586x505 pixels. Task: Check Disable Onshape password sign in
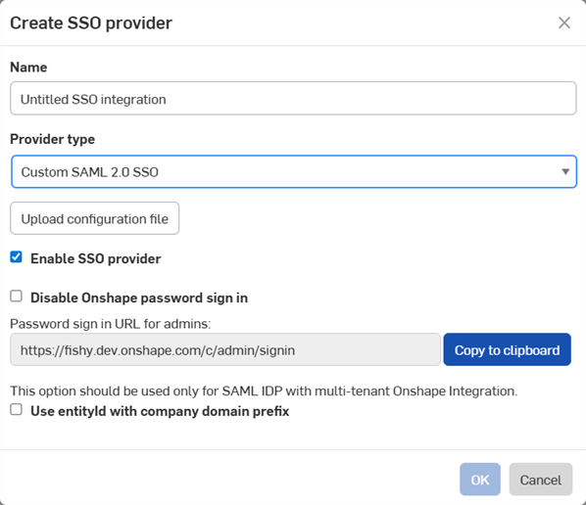point(16,297)
